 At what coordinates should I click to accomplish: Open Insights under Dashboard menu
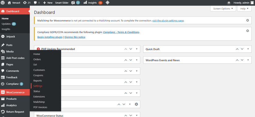pyautogui.click(x=6, y=29)
